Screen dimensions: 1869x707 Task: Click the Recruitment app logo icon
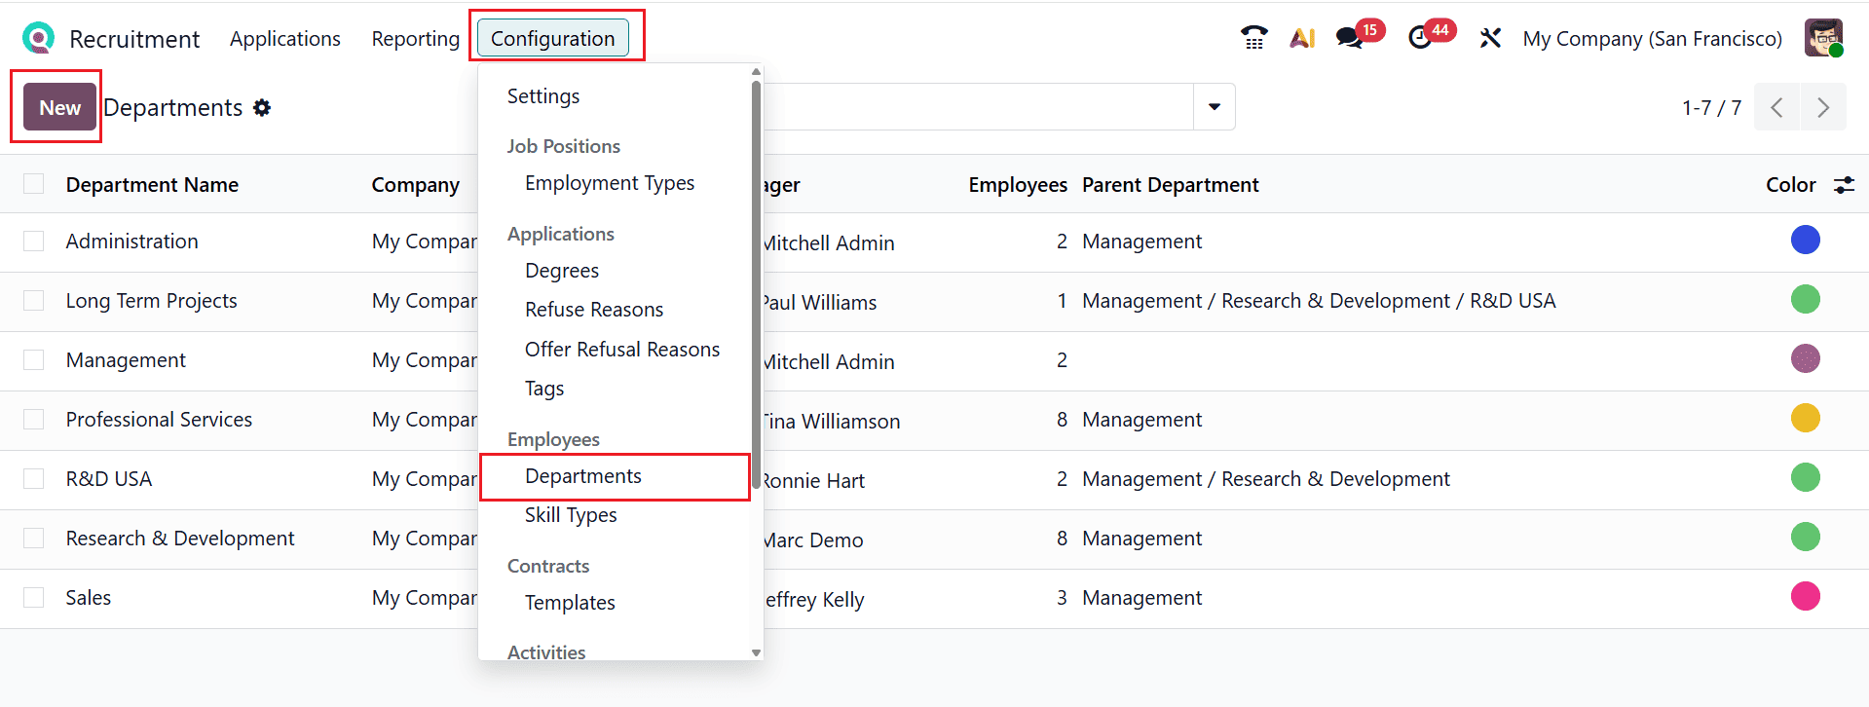pos(38,39)
